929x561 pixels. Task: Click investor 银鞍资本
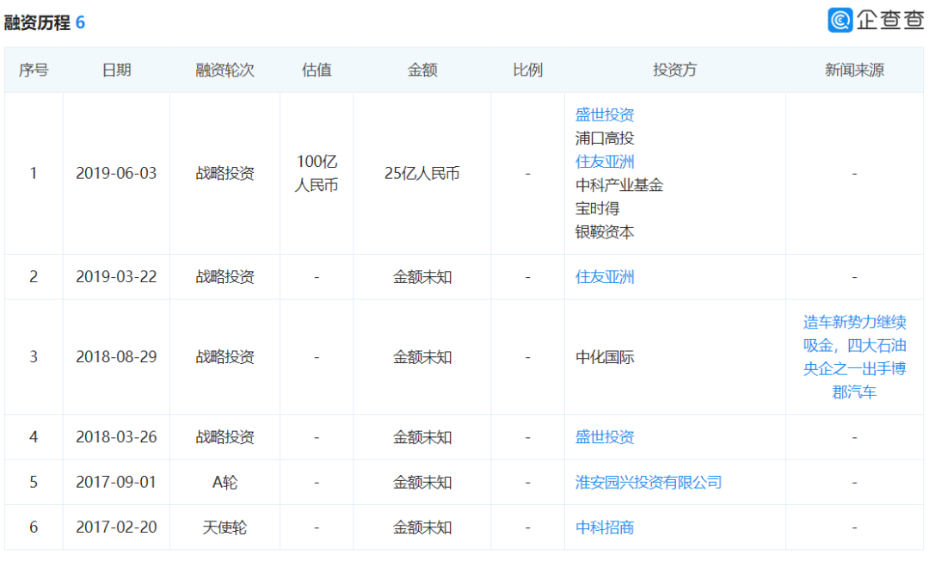[x=605, y=231]
